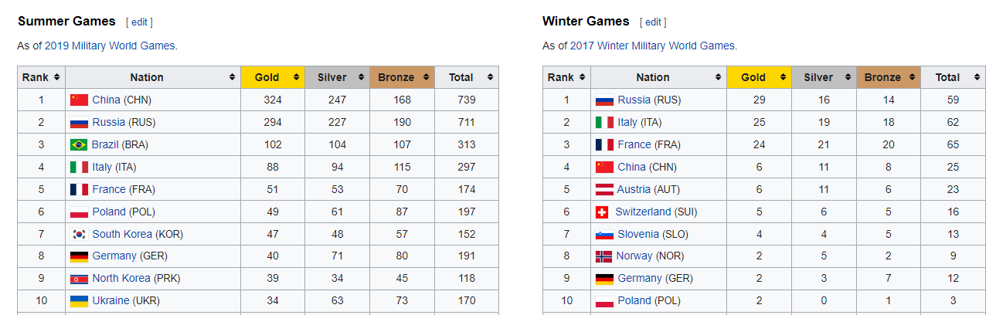Click the Brazil flag icon
The width and height of the screenshot is (996, 315).
coord(79,144)
